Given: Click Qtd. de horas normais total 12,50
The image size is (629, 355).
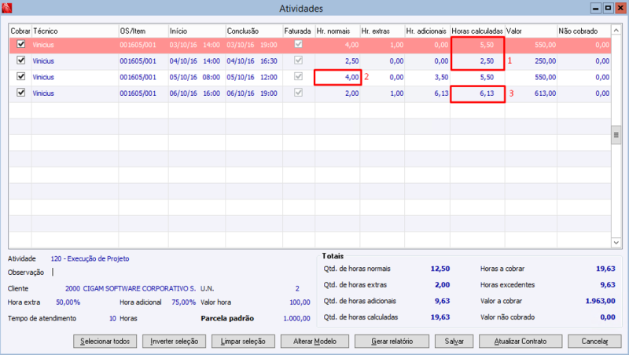Looking at the screenshot, I should [x=440, y=269].
